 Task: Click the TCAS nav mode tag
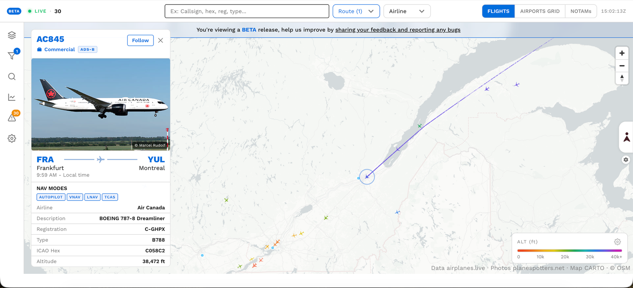(x=110, y=197)
